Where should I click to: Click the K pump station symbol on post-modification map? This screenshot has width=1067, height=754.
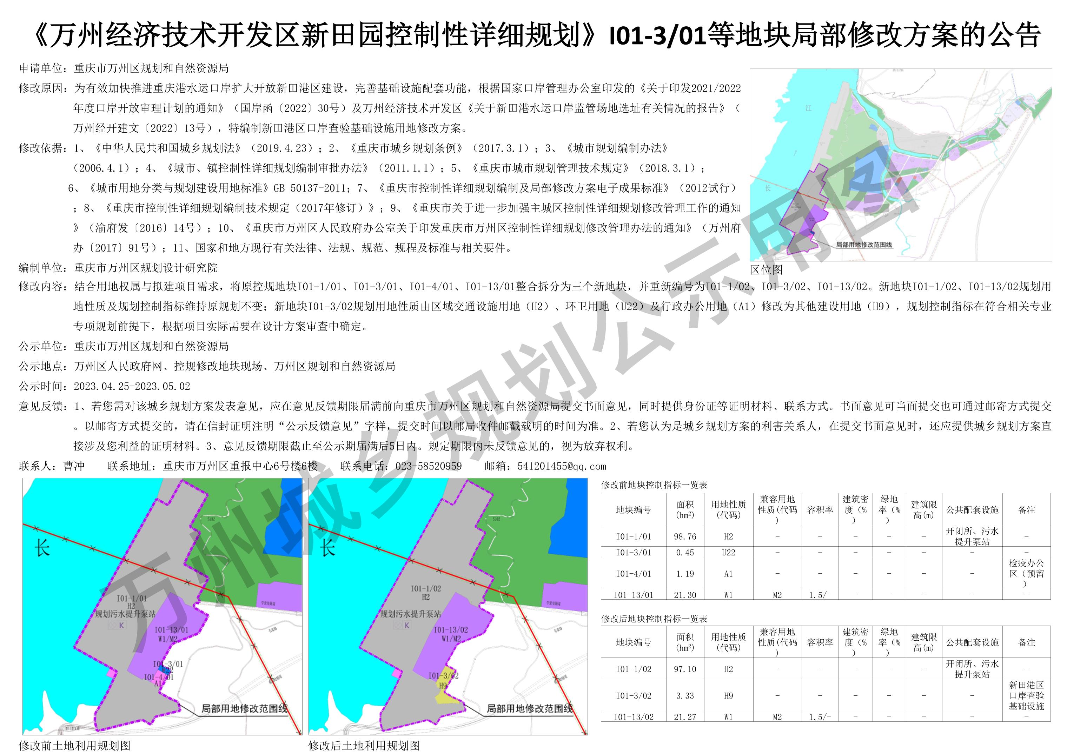pyautogui.click(x=402, y=625)
